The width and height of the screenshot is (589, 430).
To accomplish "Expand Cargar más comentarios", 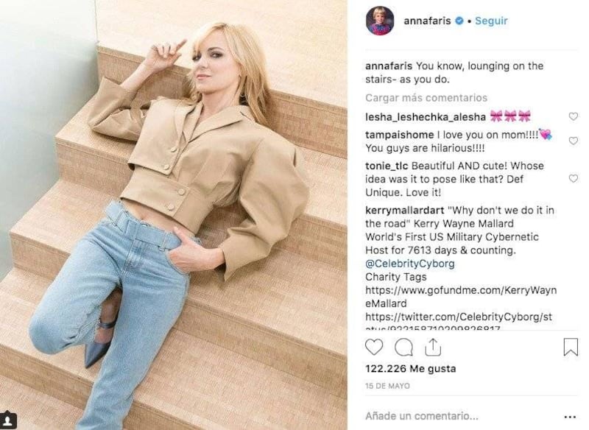I will (x=426, y=98).
